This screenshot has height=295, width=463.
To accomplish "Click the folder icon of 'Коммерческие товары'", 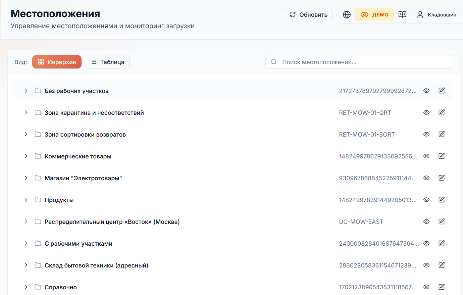I will [38, 156].
